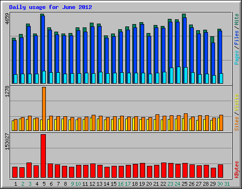The width and height of the screenshot is (242, 189).
Task: Click day label 4 on x-axis
Action: [x=37, y=184]
